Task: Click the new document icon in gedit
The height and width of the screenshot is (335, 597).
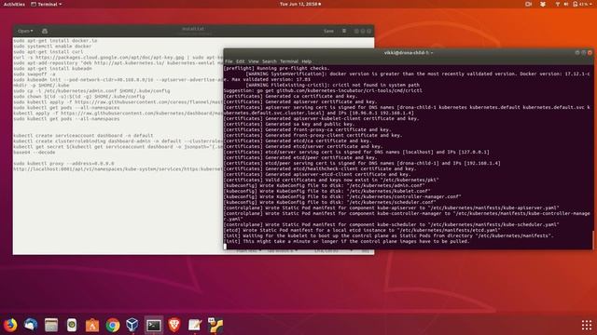Action: pyautogui.click(x=45, y=31)
